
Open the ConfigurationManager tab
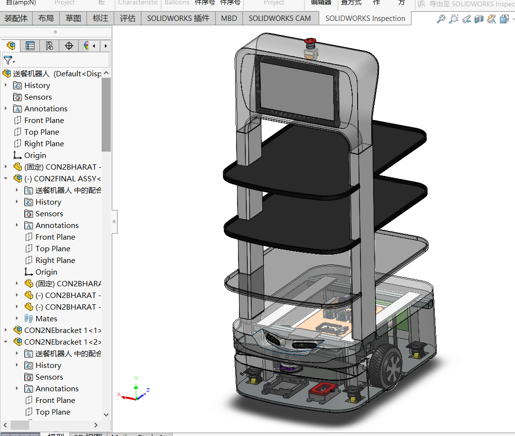[x=50, y=46]
